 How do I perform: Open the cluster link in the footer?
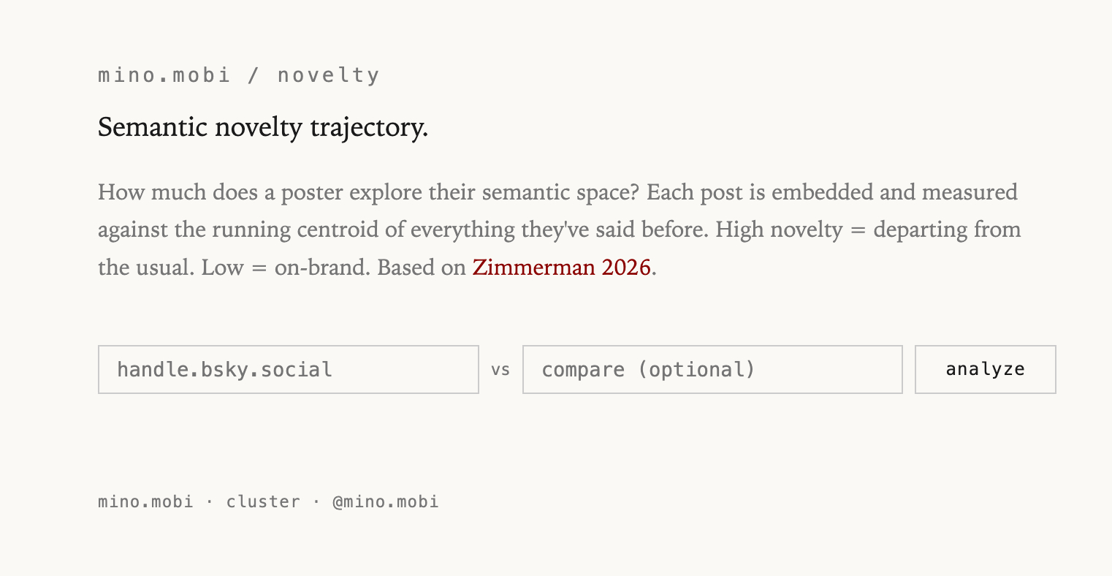[x=263, y=501]
